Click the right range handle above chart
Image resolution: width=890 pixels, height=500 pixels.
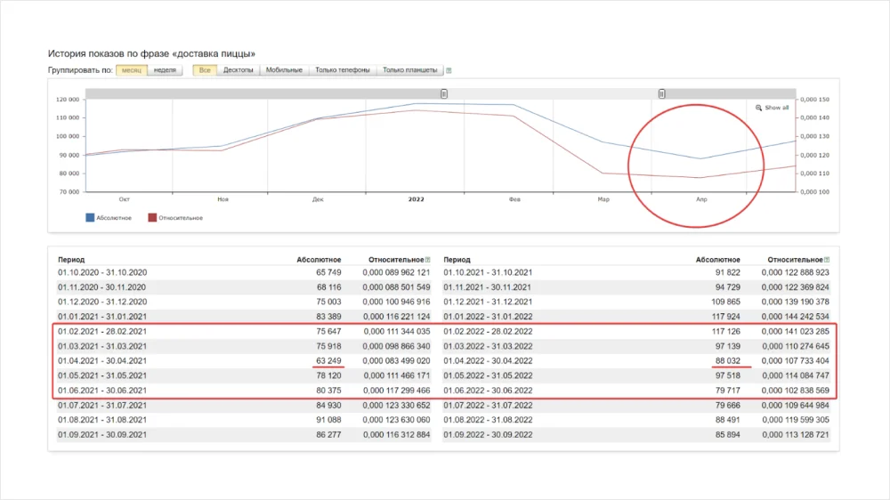[661, 93]
